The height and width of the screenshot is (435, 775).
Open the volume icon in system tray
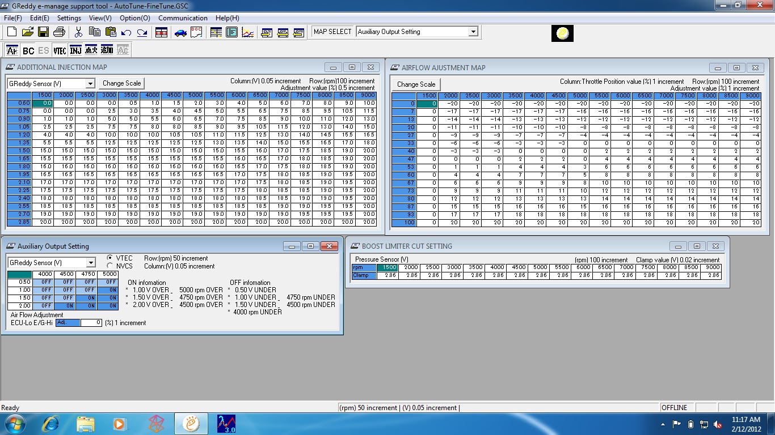click(x=718, y=424)
